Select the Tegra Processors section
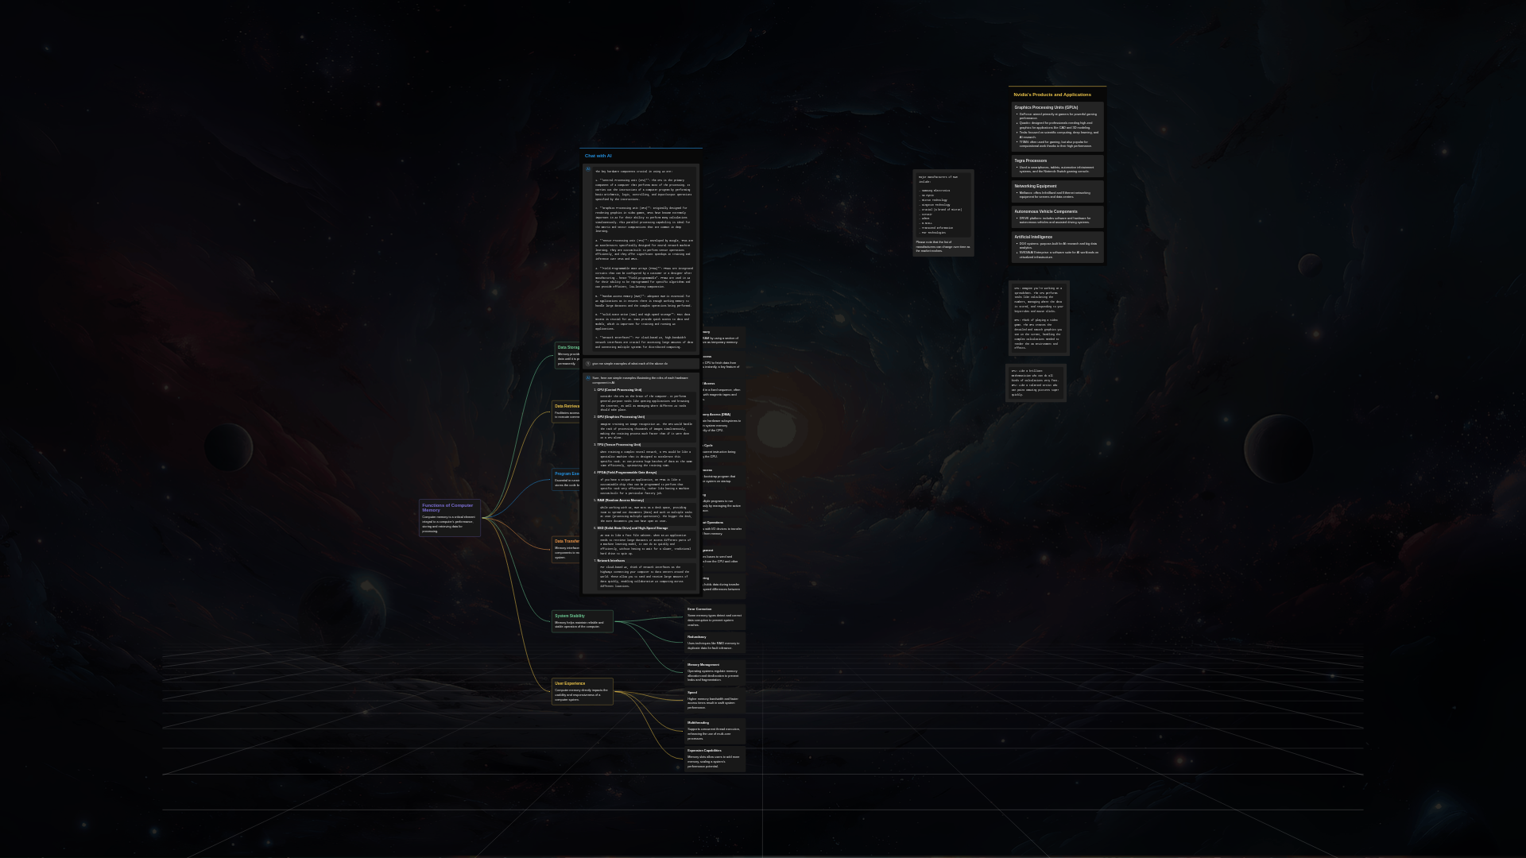 click(1057, 165)
